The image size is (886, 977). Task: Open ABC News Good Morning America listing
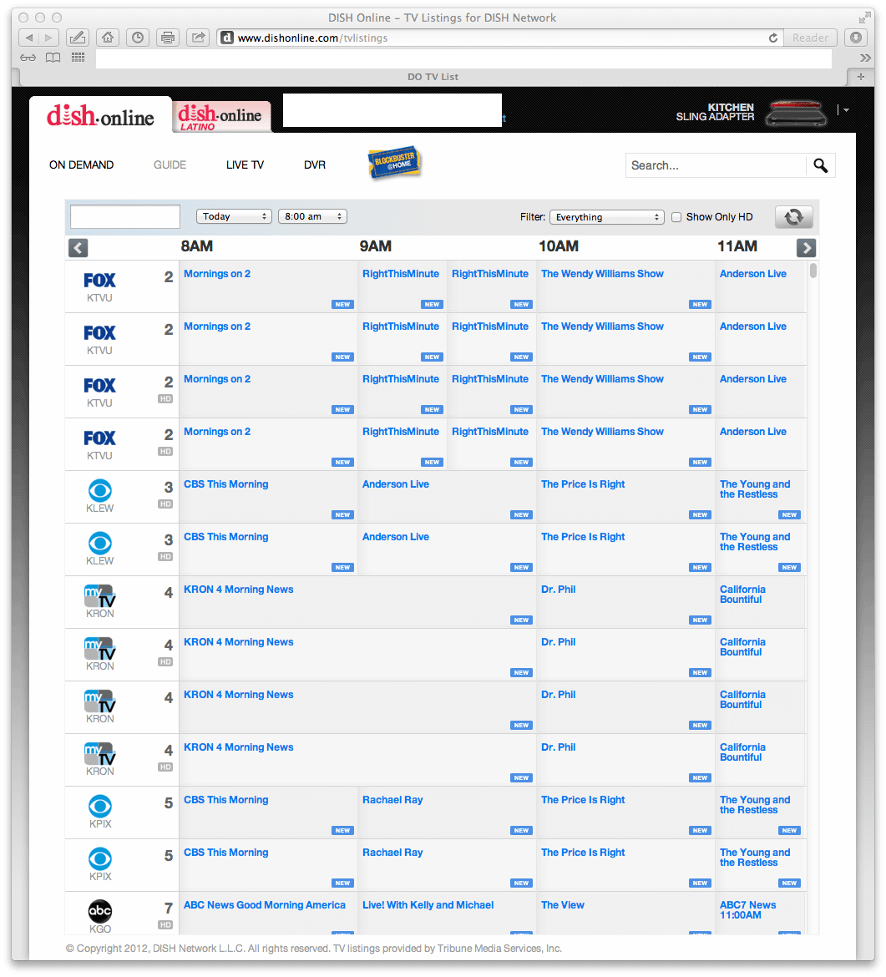point(265,904)
